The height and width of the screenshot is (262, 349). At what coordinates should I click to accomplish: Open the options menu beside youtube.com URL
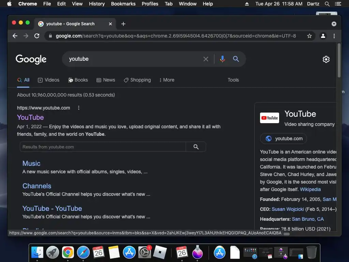tap(79, 108)
